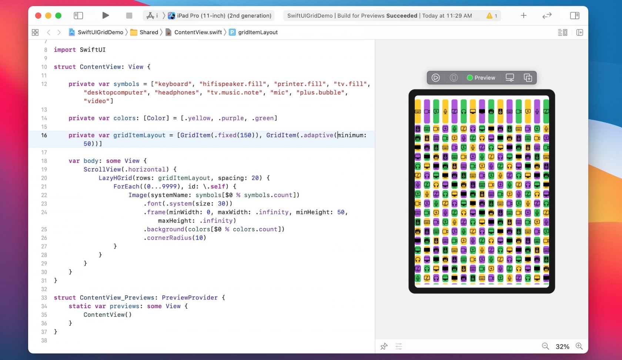
Task: Open the 32% zoom level menu
Action: pos(562,347)
